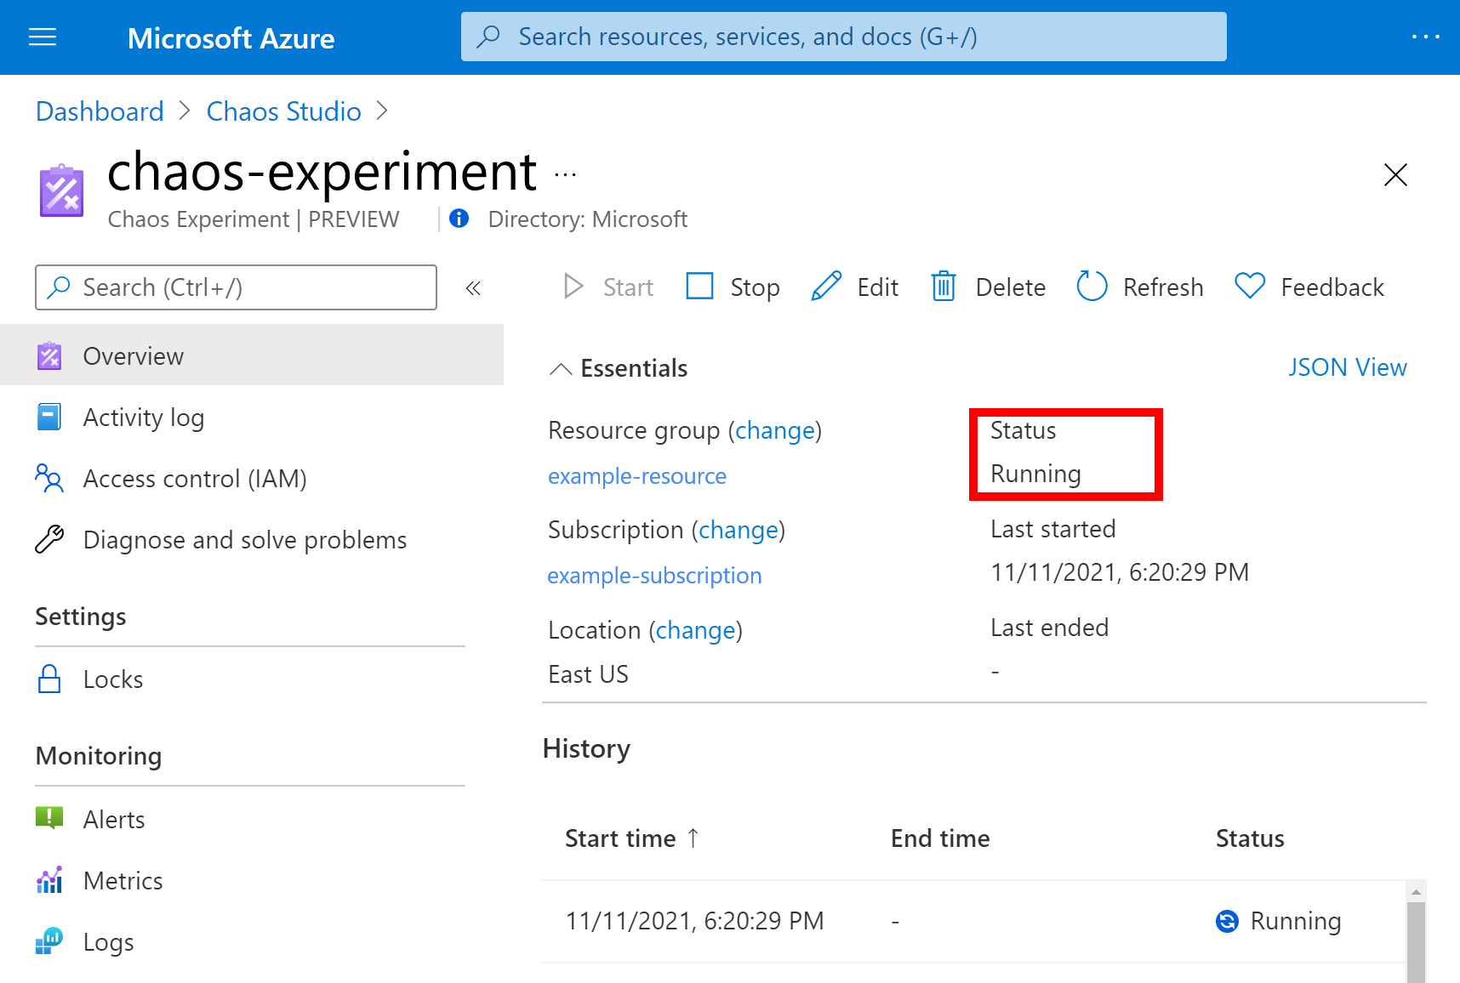The width and height of the screenshot is (1460, 983).
Task: Sort History by Start time arrow
Action: pos(694,838)
